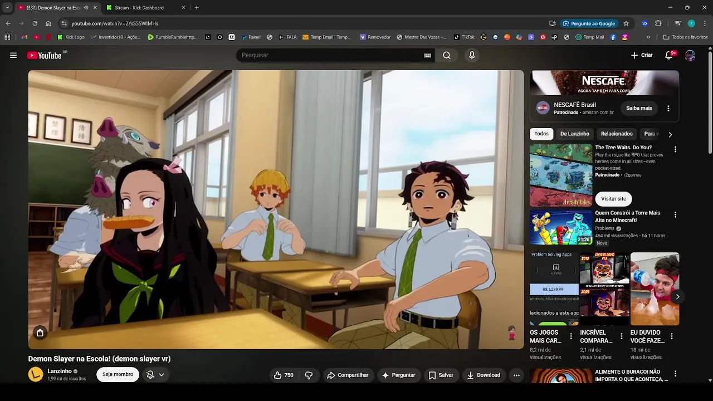
Task: Select the De Lanzinho filter chip
Action: point(574,134)
